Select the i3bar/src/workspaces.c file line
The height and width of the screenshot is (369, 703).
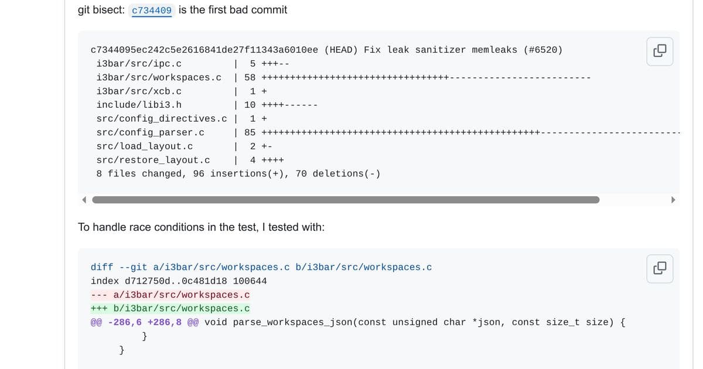(x=159, y=77)
